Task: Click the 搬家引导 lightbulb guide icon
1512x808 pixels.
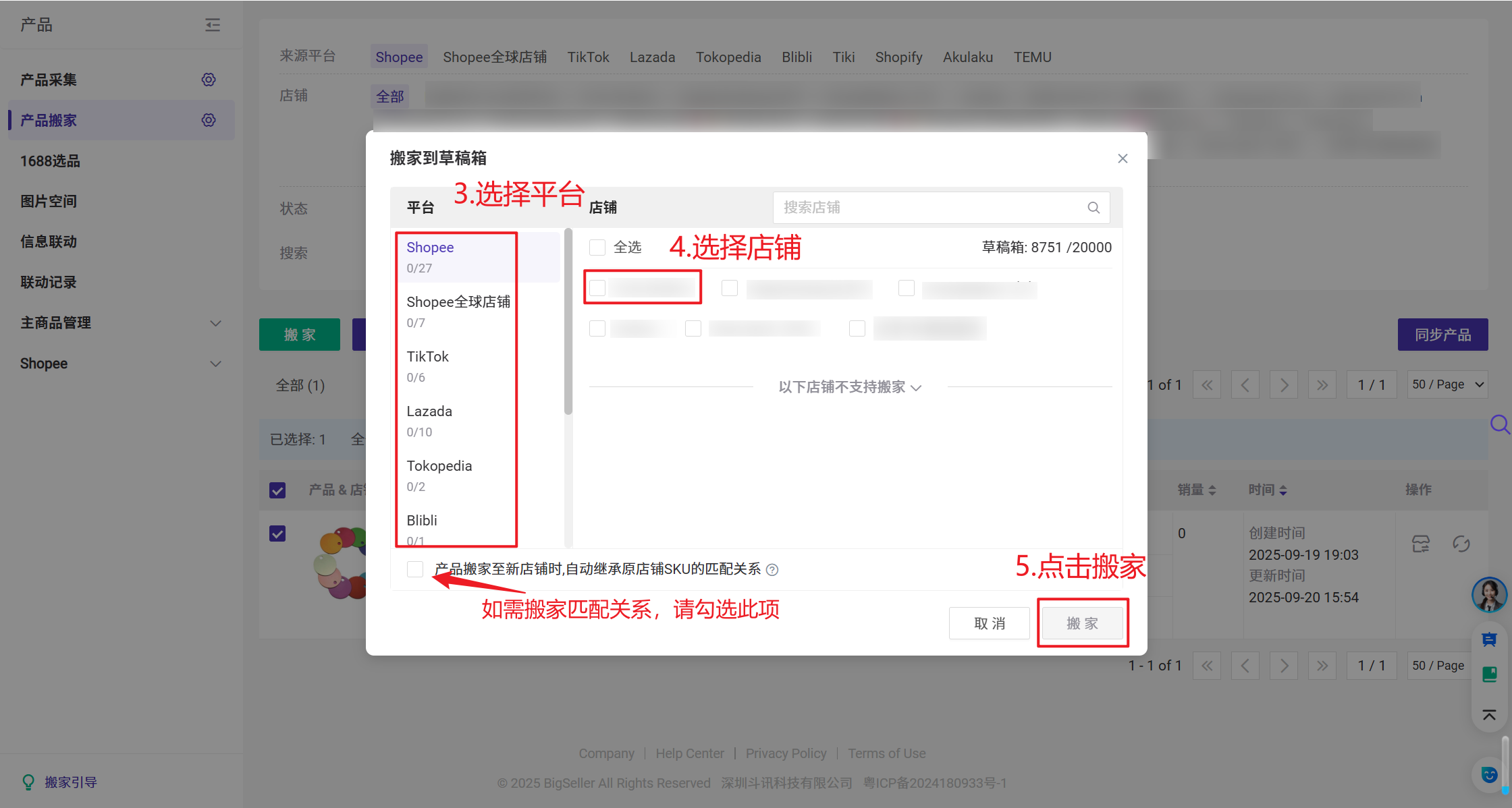Action: pos(28,782)
